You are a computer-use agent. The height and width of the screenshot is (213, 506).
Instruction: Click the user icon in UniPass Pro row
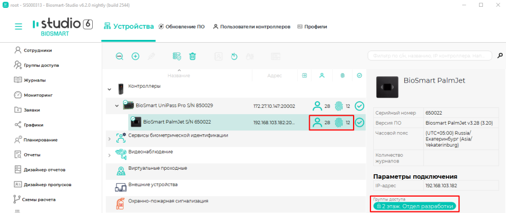(318, 106)
